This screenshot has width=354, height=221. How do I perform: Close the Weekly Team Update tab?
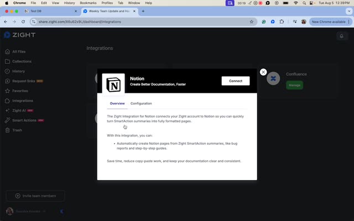pyautogui.click(x=134, y=11)
